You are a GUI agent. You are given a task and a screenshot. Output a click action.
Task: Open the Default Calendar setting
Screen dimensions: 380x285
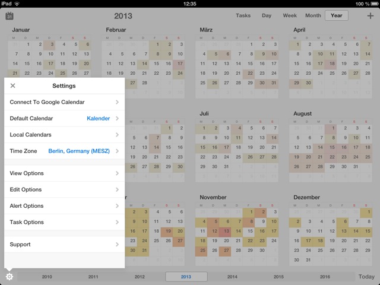tap(64, 118)
